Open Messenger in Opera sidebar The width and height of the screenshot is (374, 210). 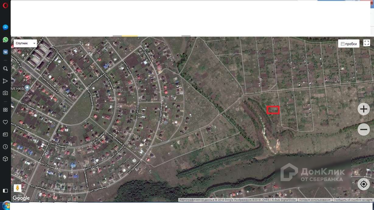click(5, 27)
